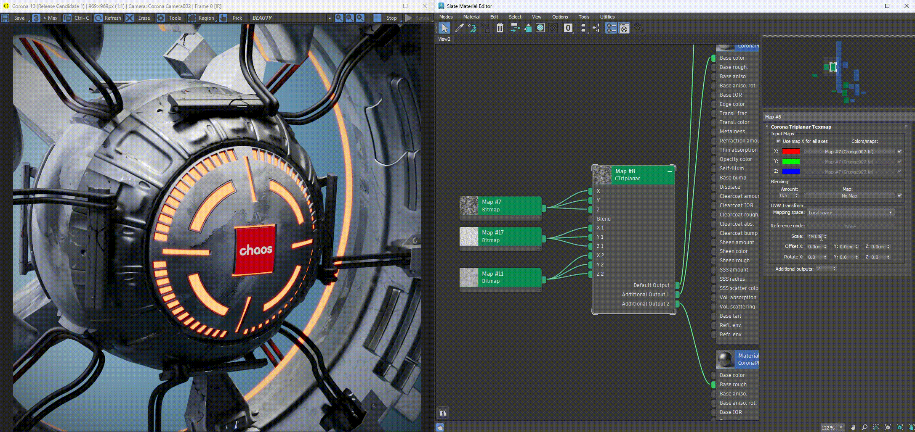Open the Select menu
The width and height of the screenshot is (915, 432).
coord(515,17)
